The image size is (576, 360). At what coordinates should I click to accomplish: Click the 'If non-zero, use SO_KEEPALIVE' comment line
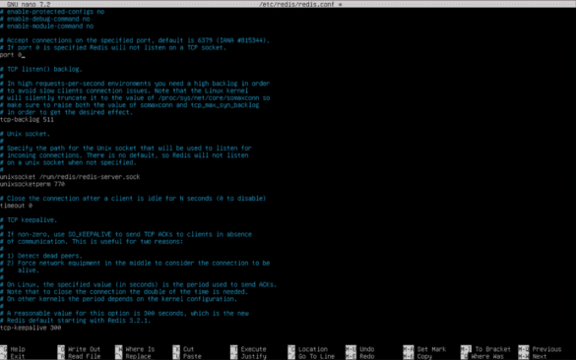[126, 234]
